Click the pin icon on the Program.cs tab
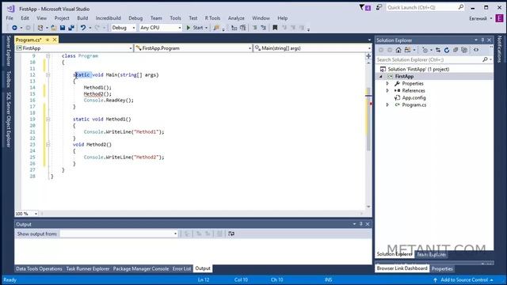This screenshot has height=285, width=507. tap(48, 40)
